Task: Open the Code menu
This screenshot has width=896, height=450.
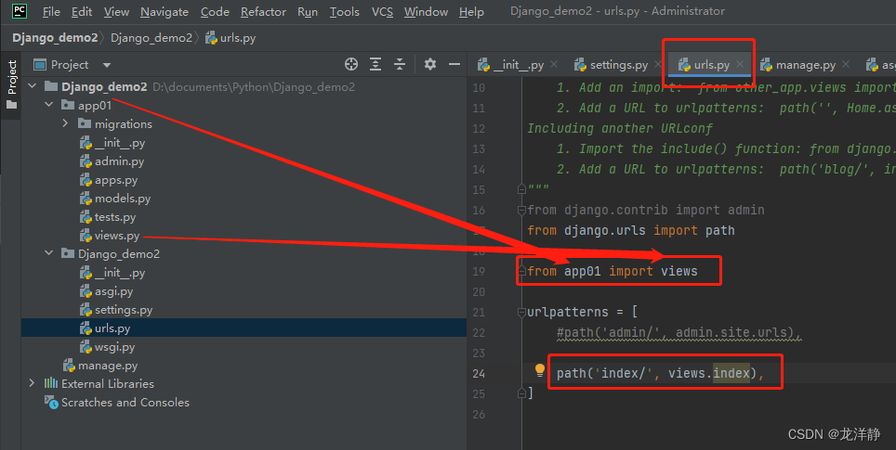Action: pos(215,11)
